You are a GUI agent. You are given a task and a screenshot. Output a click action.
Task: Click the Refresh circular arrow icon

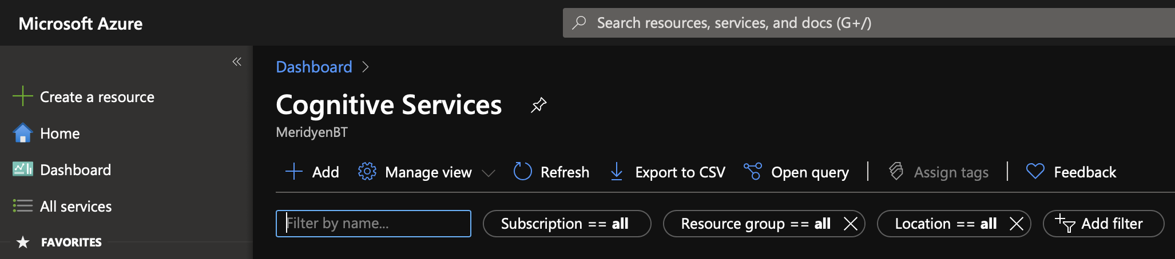pyautogui.click(x=522, y=172)
